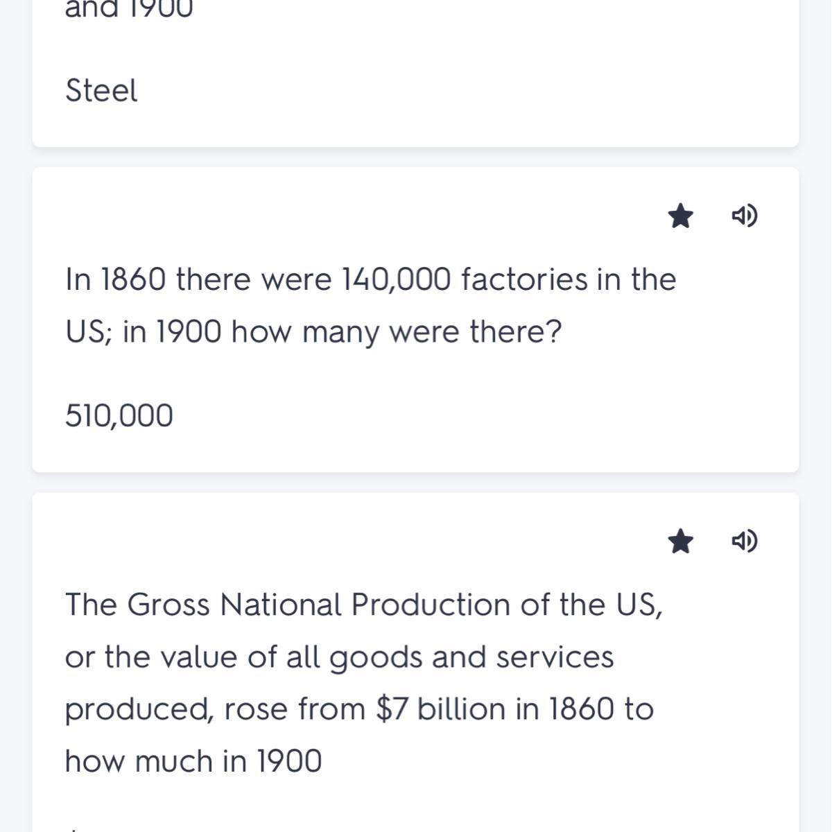Tap the "how much in 1900" line

tap(193, 761)
